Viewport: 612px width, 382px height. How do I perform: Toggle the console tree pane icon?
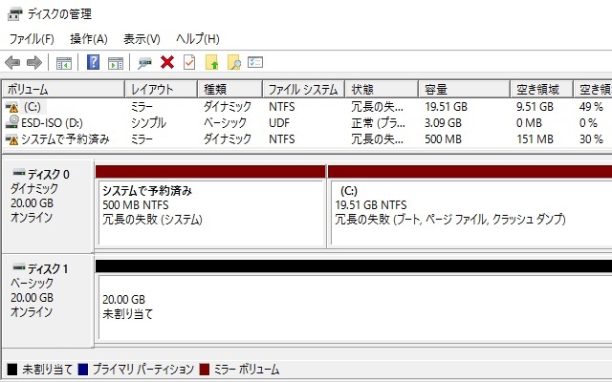tap(64, 63)
